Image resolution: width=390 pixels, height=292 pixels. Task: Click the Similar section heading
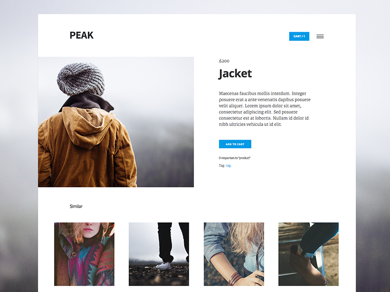76,206
